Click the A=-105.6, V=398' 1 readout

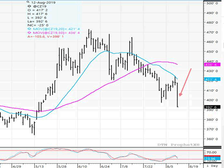click(x=45, y=36)
